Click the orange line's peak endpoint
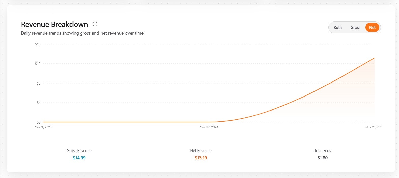 (x=374, y=58)
